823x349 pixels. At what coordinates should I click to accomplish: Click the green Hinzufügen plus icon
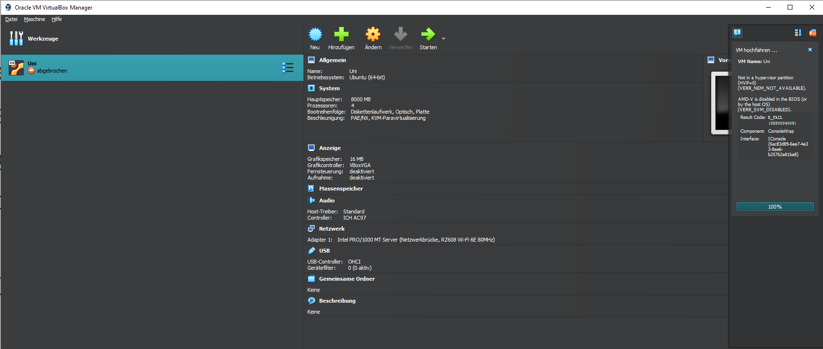[341, 34]
